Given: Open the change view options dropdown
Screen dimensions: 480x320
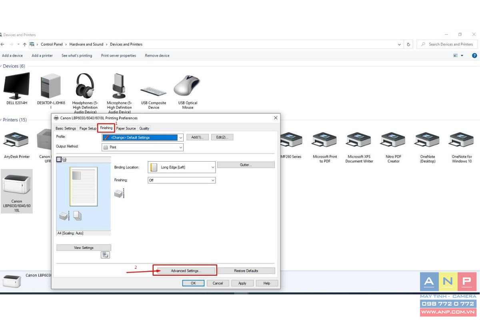Looking at the screenshot, I should [x=462, y=56].
